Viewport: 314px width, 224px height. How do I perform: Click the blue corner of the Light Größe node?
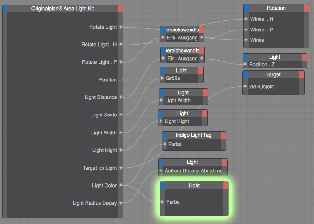coord(162,70)
